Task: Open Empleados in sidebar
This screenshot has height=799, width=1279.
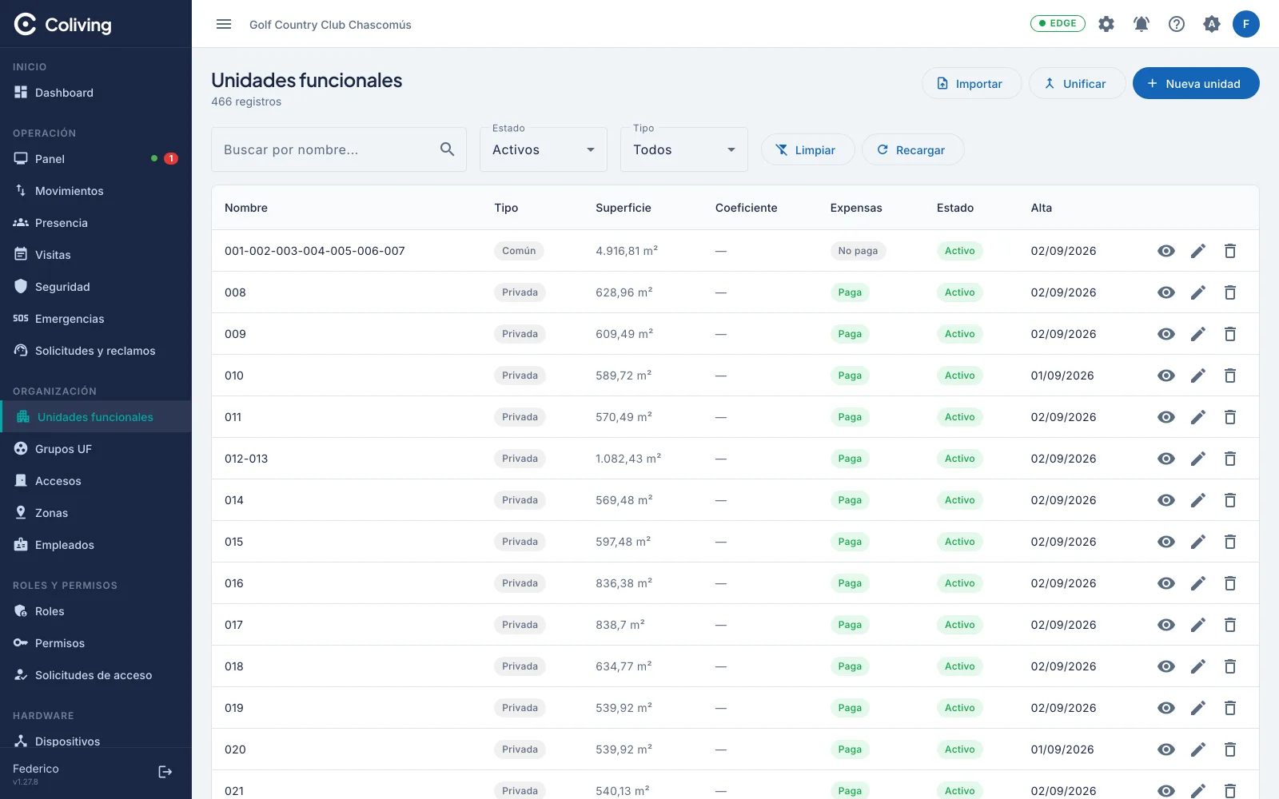Action: [96, 545]
